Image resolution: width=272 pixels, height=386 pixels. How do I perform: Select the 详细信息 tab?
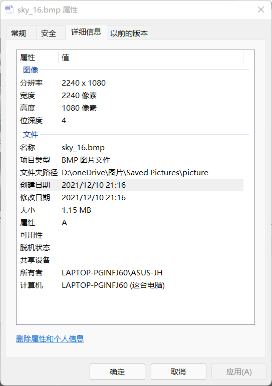[86, 32]
